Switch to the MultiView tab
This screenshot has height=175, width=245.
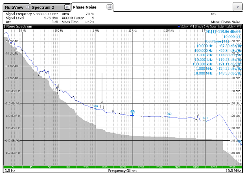[14, 7]
